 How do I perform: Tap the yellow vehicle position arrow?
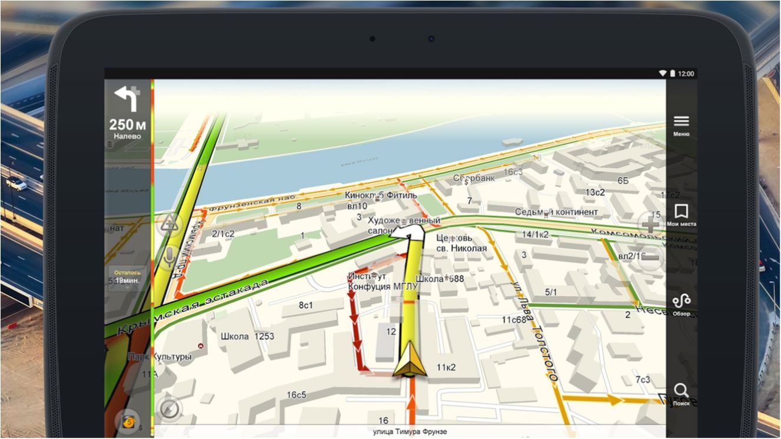pos(410,361)
